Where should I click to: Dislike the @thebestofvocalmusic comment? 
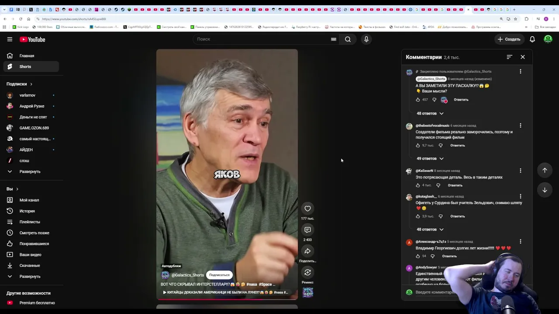tap(440, 146)
